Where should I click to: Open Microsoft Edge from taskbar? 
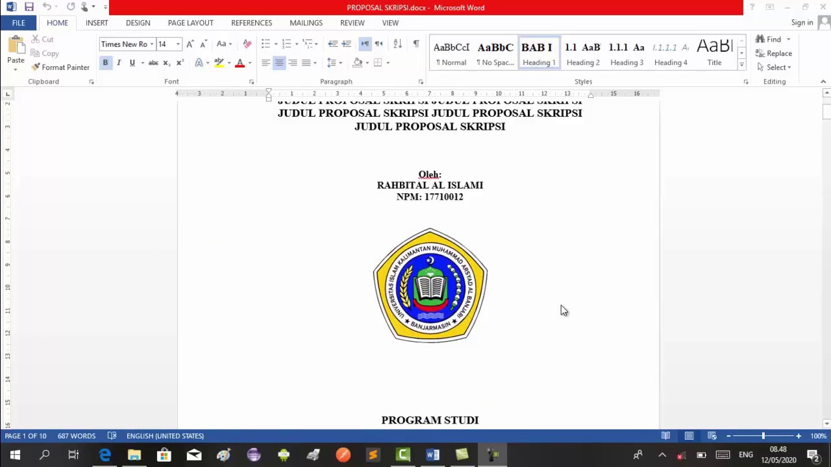(x=105, y=455)
